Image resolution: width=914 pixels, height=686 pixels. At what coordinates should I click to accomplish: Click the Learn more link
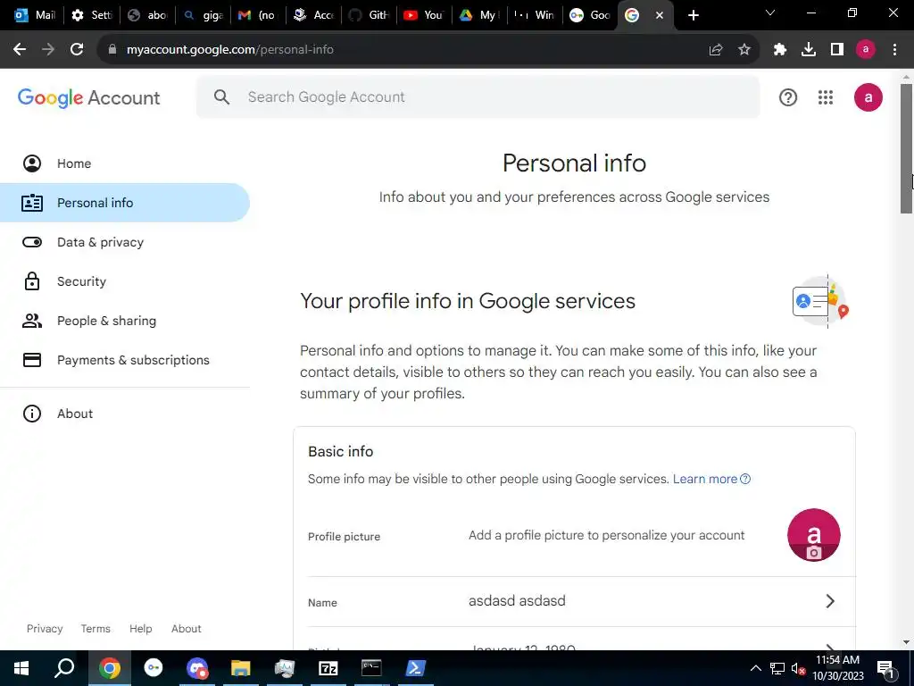[711, 479]
